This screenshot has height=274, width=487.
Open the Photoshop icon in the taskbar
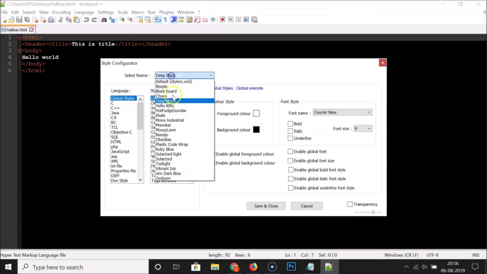[291, 267]
